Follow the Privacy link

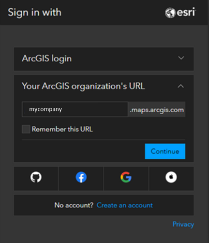tap(183, 224)
